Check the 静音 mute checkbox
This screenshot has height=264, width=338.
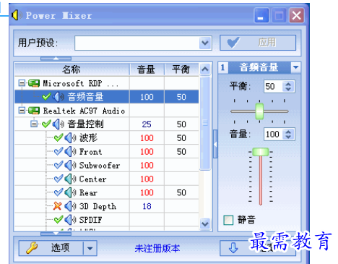click(228, 220)
